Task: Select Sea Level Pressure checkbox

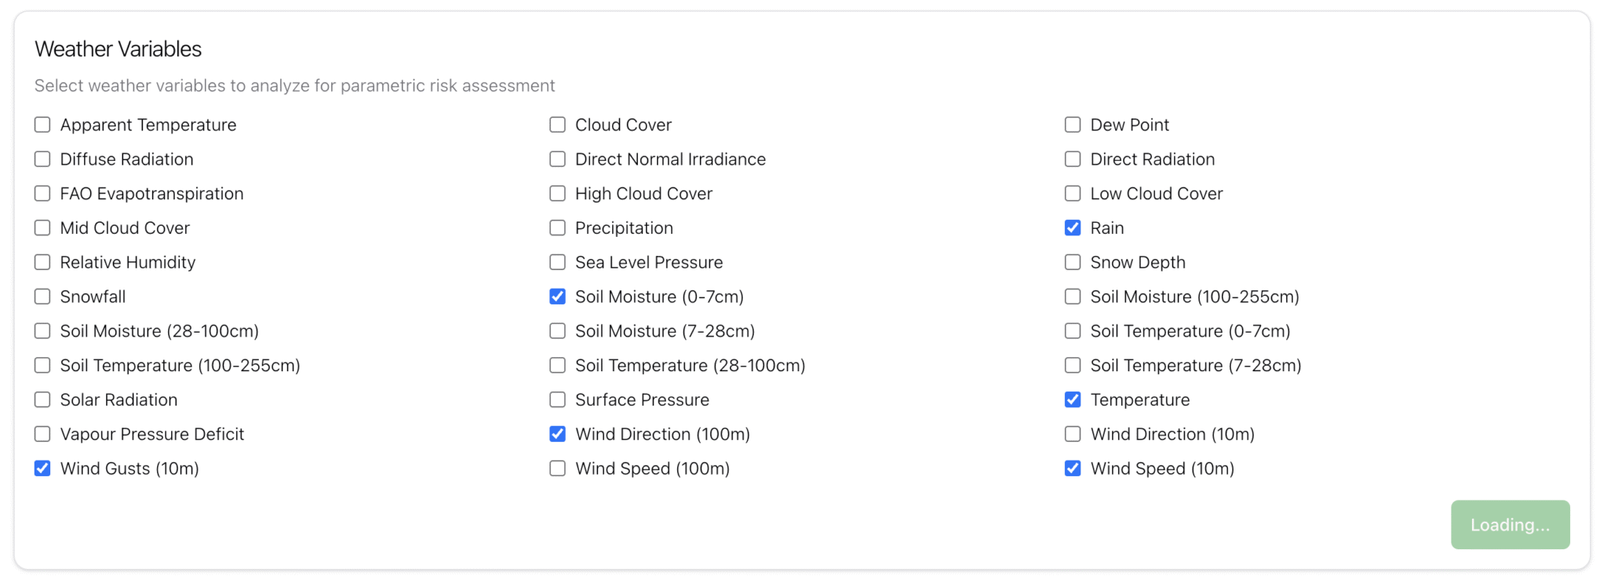Action: 557,262
